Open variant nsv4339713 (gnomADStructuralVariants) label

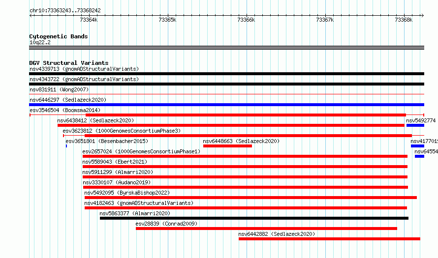click(x=84, y=69)
